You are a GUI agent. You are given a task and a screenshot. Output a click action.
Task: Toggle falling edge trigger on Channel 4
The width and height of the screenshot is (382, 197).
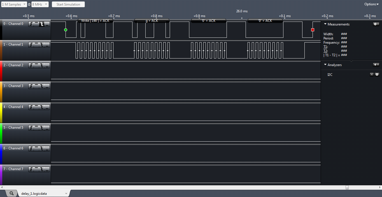[42, 107]
